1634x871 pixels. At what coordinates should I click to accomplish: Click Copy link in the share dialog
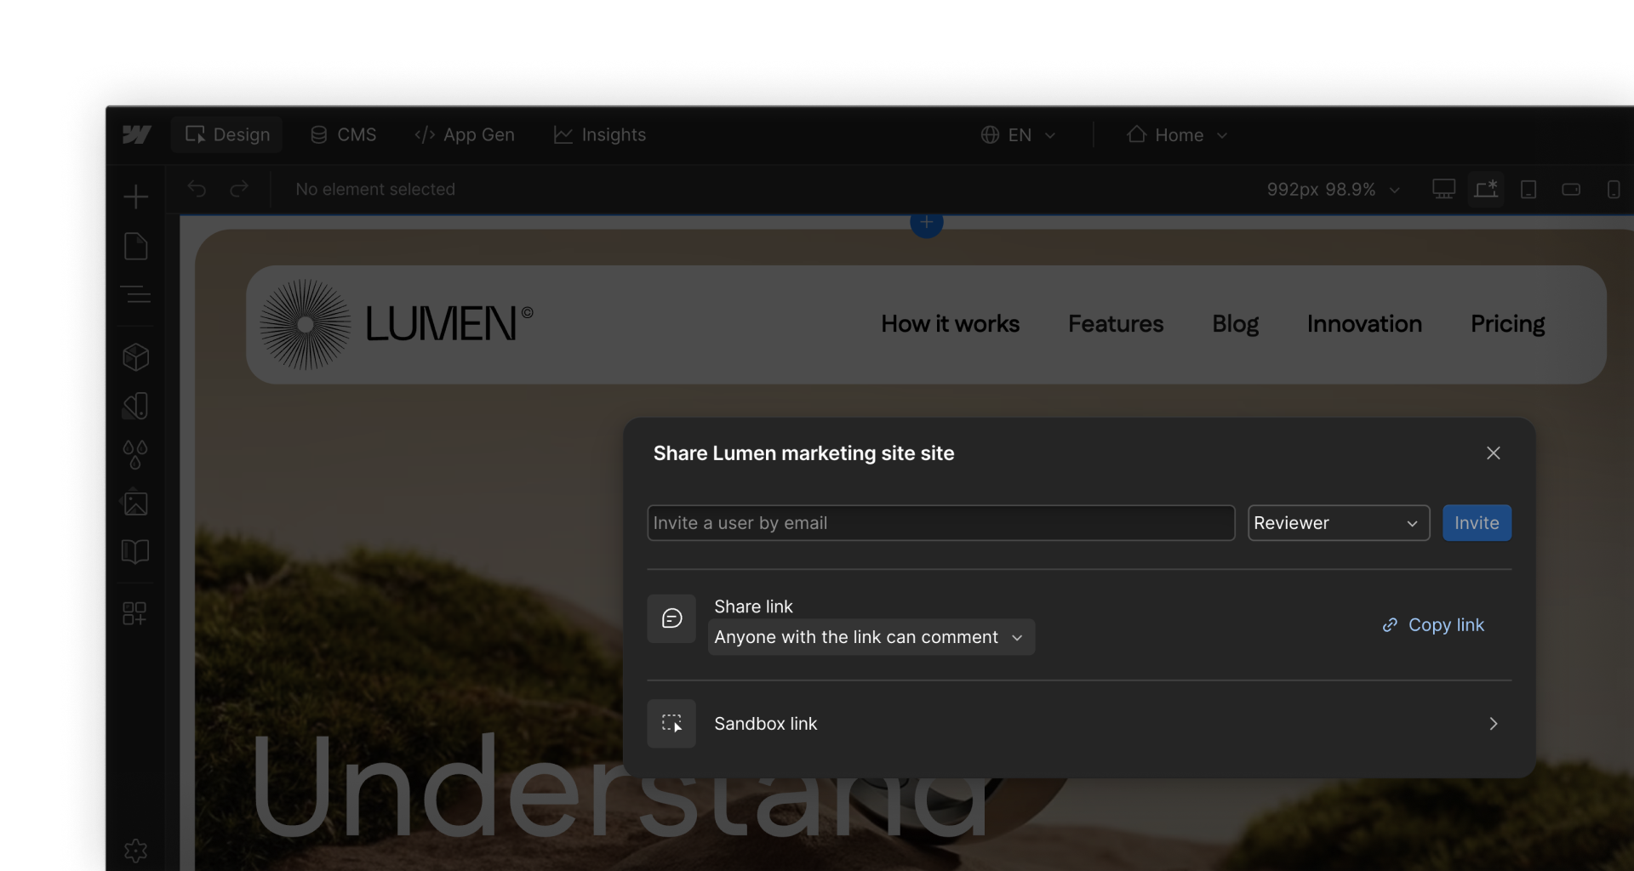1432,624
